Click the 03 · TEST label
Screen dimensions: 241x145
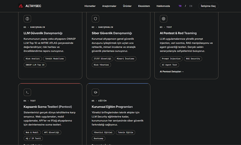[x=166, y=27]
